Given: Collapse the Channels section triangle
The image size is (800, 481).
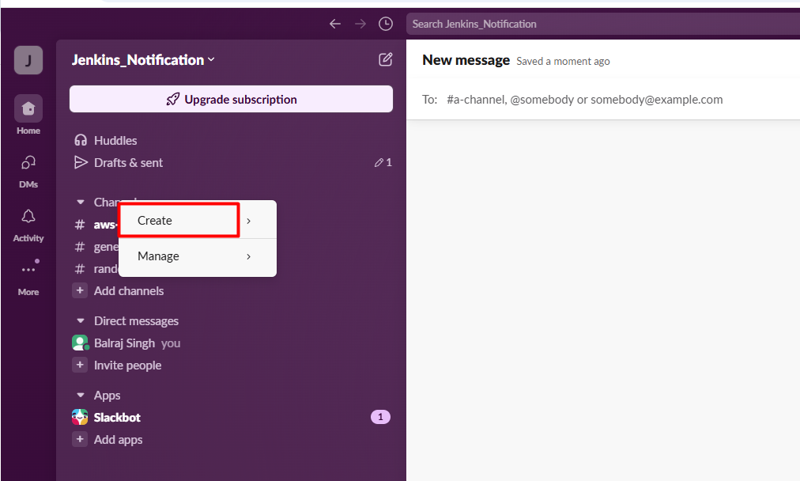Looking at the screenshot, I should 80,203.
